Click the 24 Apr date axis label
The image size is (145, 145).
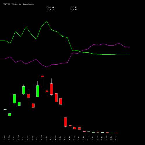(116, 138)
